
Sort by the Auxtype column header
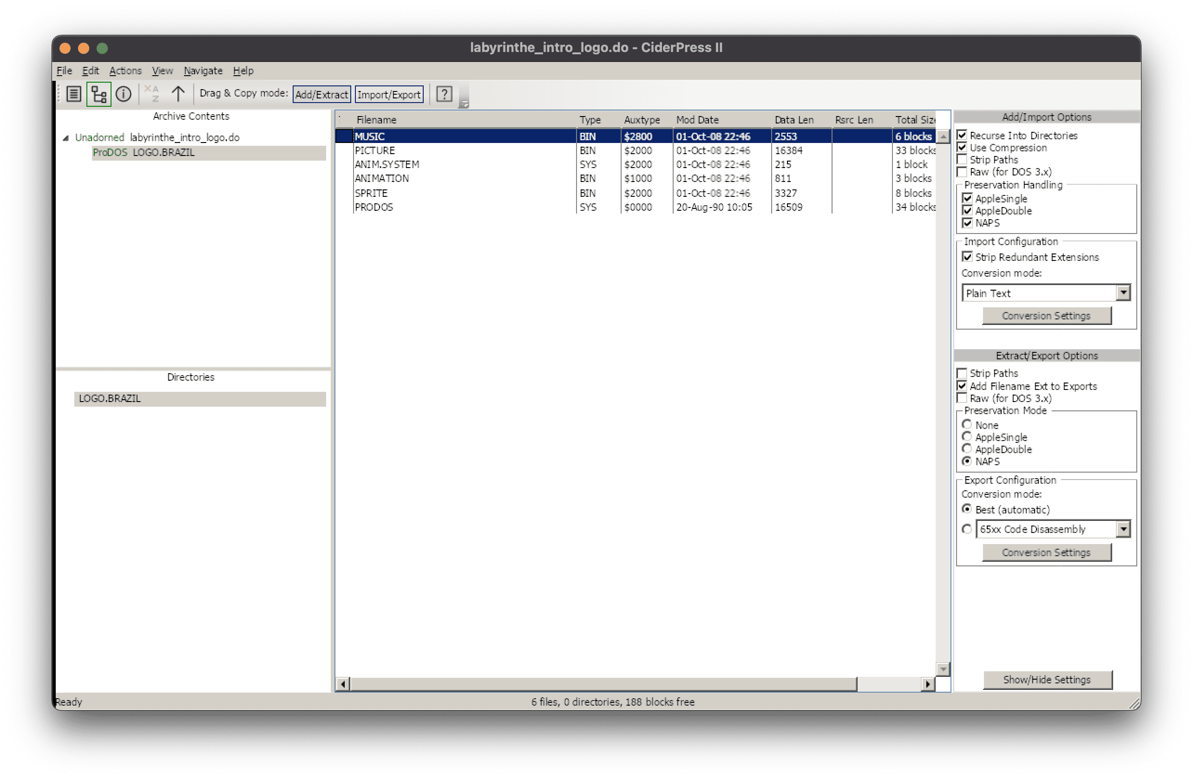[647, 120]
